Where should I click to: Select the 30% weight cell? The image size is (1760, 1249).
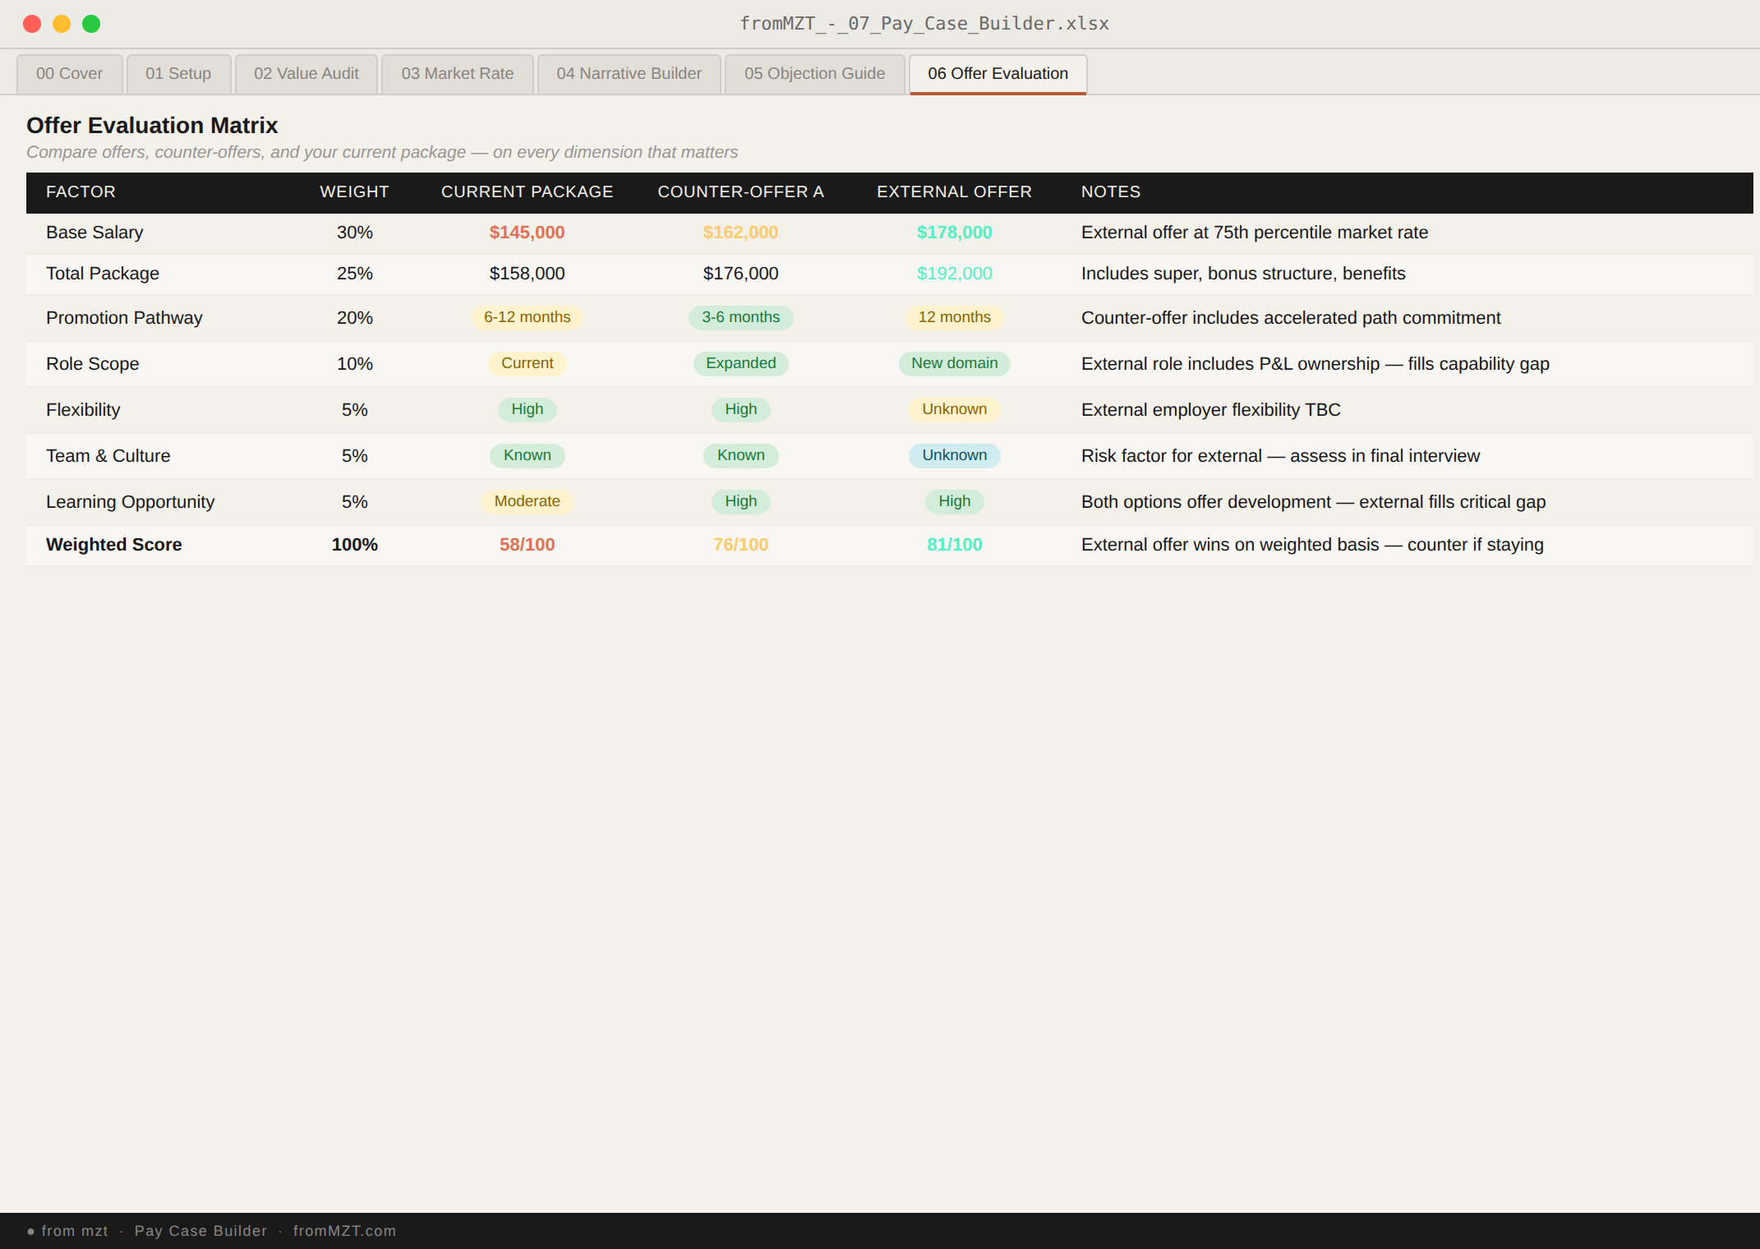pos(355,233)
